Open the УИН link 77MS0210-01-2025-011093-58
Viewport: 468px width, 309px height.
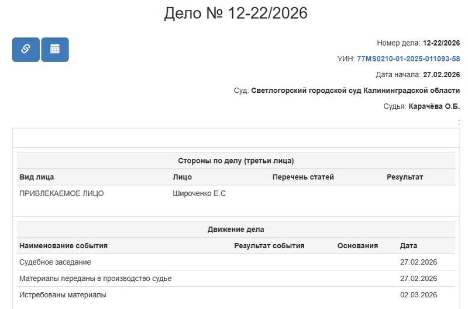tap(408, 59)
